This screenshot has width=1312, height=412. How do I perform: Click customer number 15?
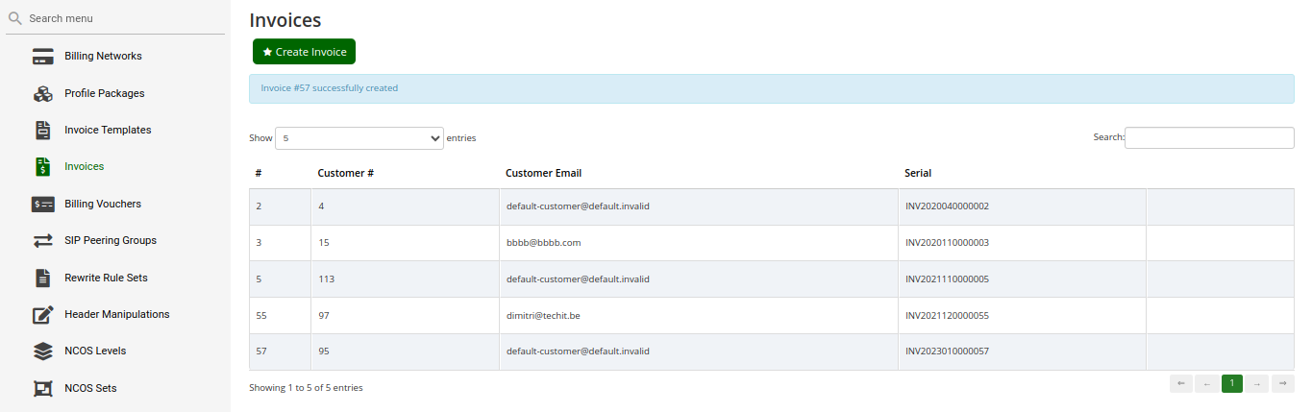tap(324, 243)
